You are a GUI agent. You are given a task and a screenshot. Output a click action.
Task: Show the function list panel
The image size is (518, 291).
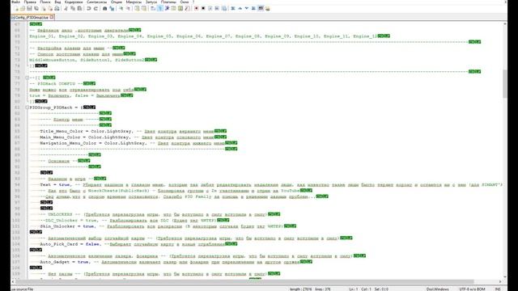[x=187, y=8]
